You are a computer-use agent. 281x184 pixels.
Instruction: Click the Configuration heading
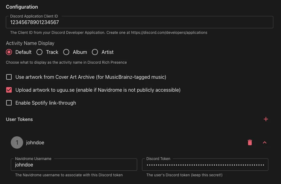coord(22,7)
